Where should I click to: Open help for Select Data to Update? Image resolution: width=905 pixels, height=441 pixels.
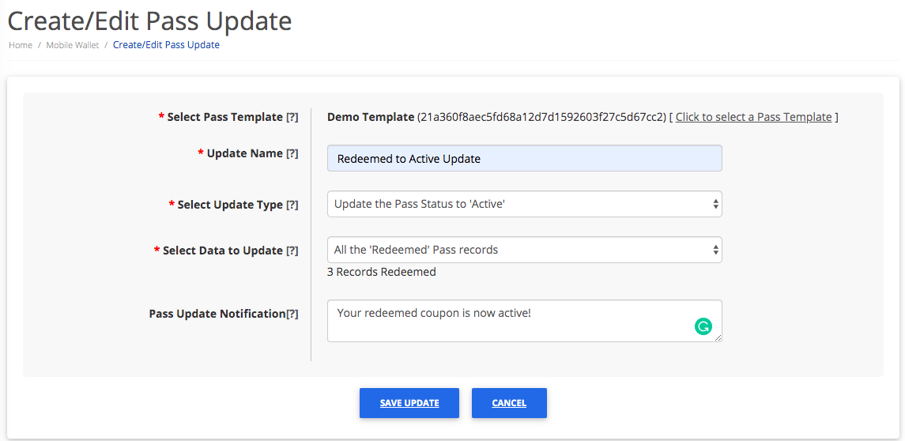292,251
